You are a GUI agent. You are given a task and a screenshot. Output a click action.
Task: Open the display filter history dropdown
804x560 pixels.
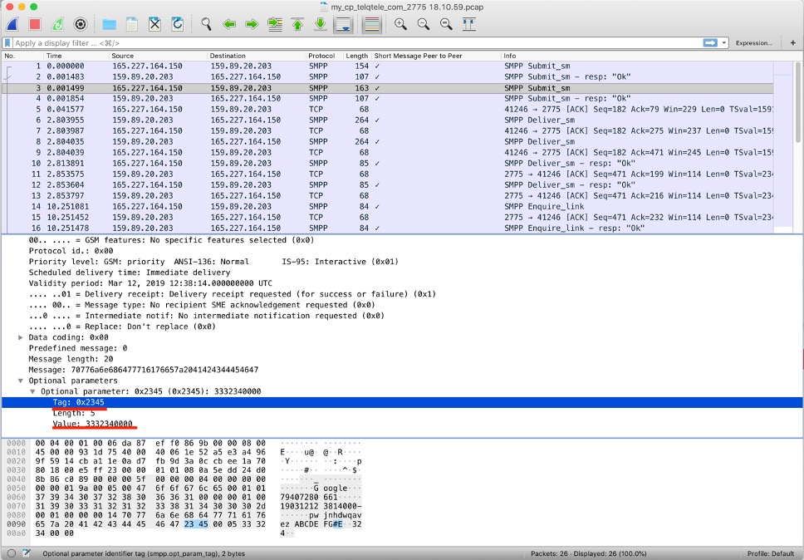point(724,42)
